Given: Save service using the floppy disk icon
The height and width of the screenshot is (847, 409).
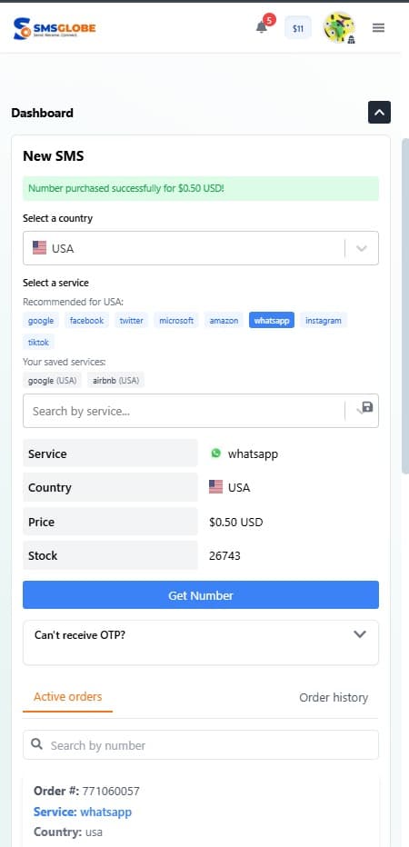Looking at the screenshot, I should pyautogui.click(x=367, y=408).
